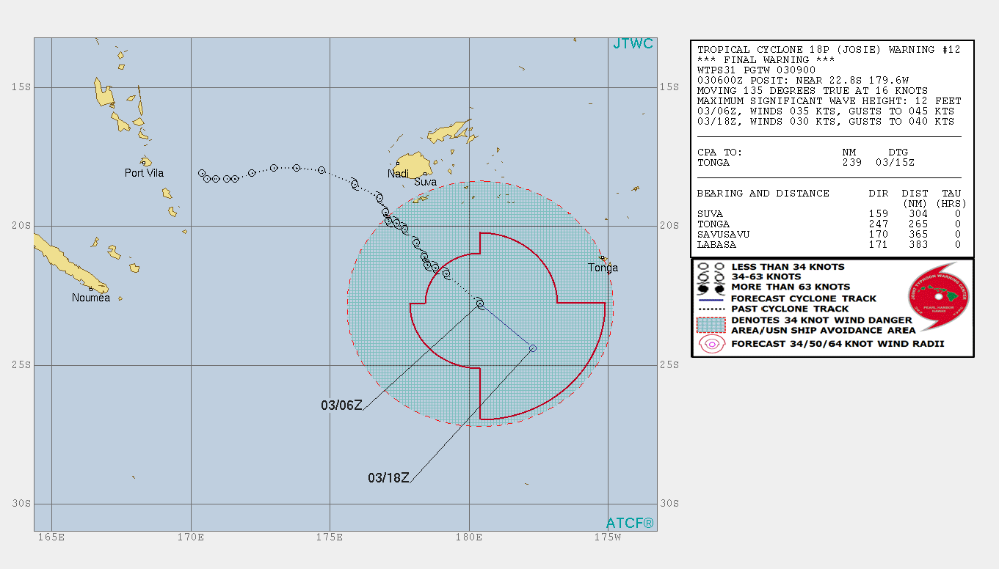Click the 'DIST (NM)' column header
This screenshot has width=999, height=569.
(915, 199)
